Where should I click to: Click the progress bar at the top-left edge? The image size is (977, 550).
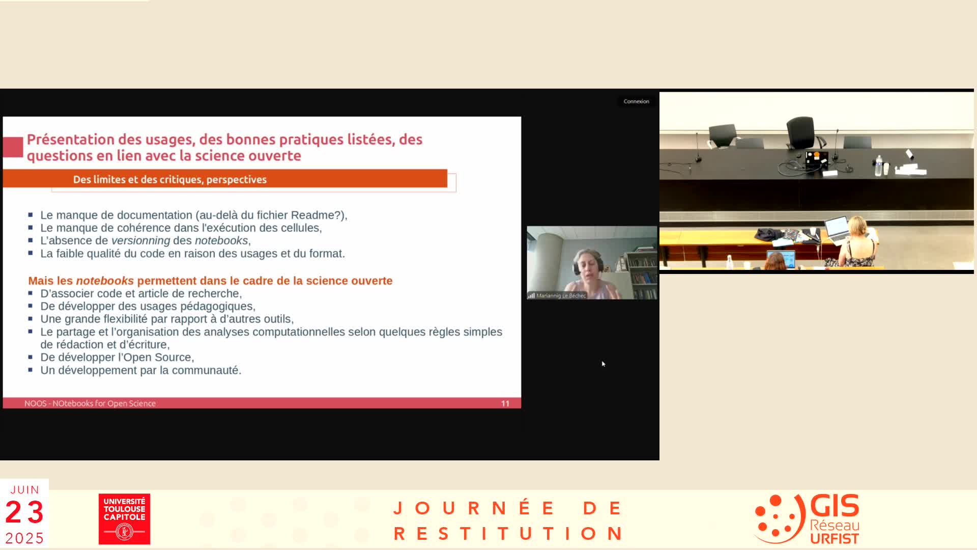pos(74,1)
